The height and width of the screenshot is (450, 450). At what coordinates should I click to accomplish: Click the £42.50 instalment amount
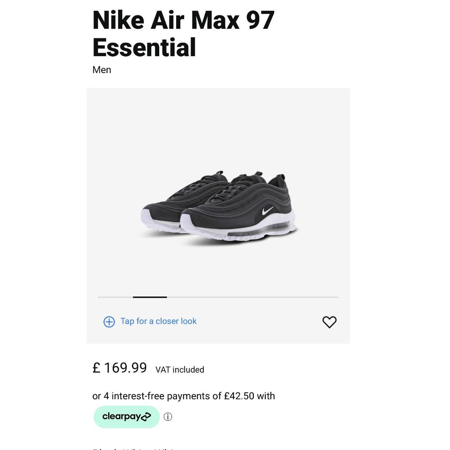click(239, 396)
